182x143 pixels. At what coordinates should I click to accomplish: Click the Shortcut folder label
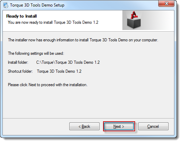coord(21,72)
